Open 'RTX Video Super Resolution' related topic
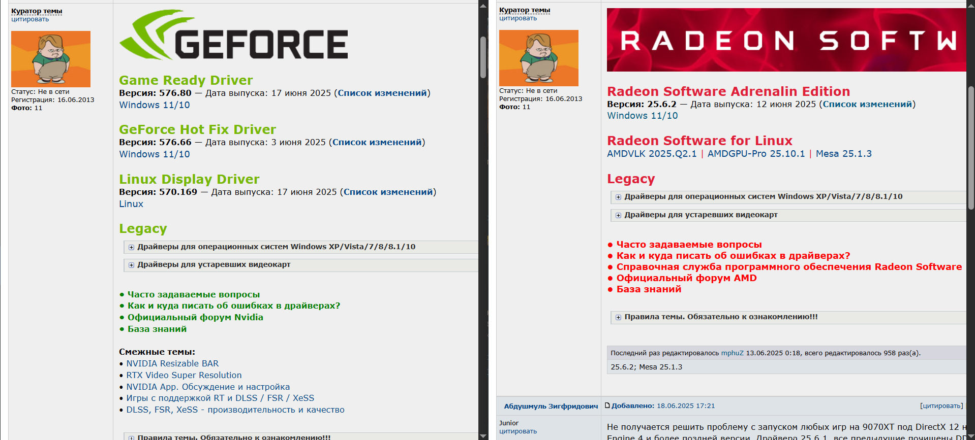This screenshot has width=975, height=440. point(184,375)
